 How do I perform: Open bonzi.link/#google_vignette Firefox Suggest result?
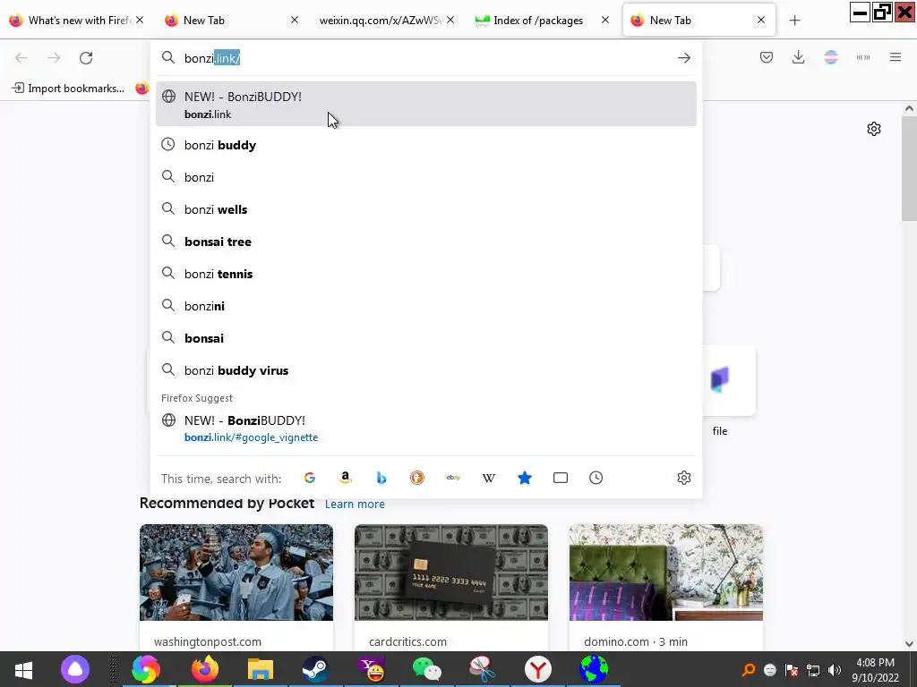click(x=425, y=428)
